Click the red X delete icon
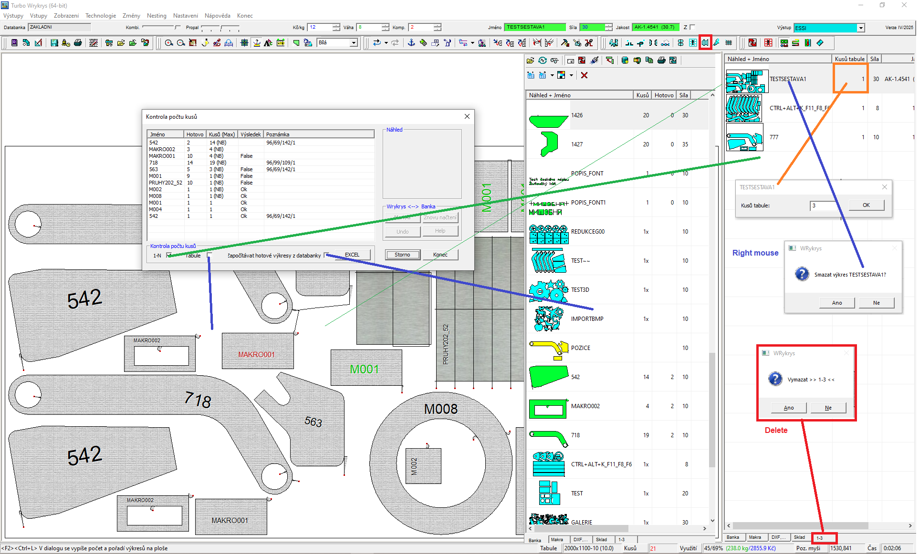919x555 pixels. [x=584, y=75]
